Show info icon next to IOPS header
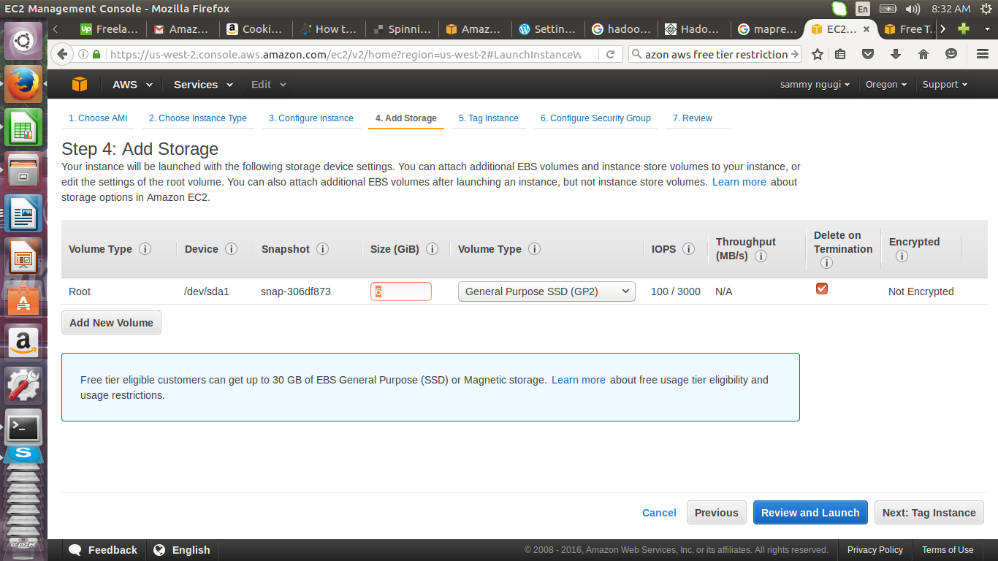The image size is (998, 561). (688, 249)
